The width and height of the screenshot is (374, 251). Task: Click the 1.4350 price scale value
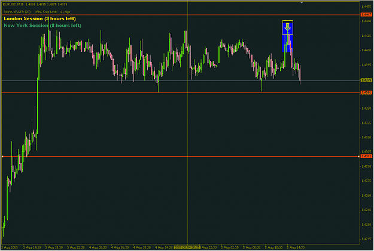[366, 108]
